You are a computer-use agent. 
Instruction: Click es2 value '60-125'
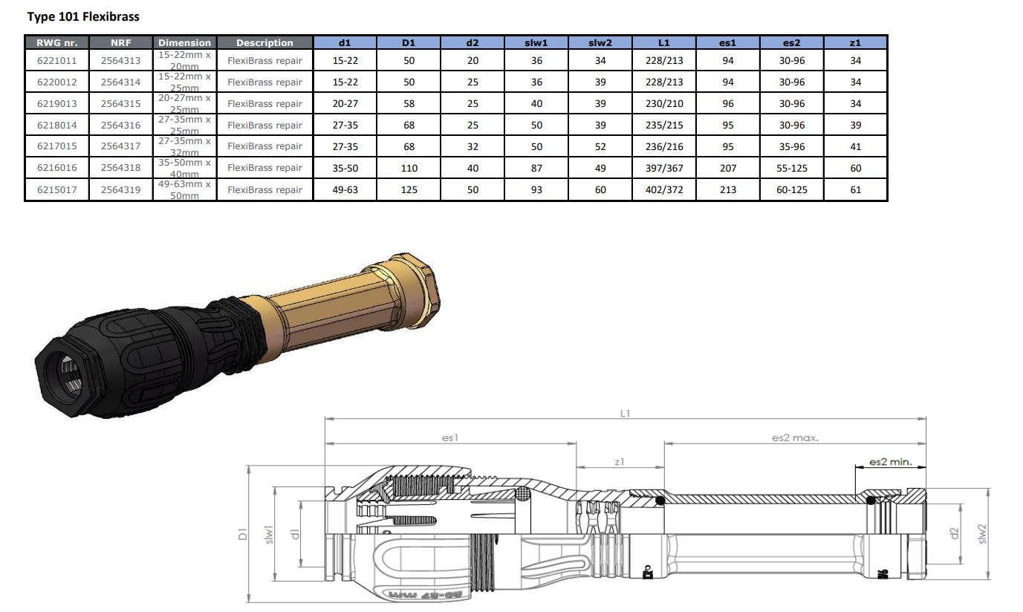pos(792,190)
